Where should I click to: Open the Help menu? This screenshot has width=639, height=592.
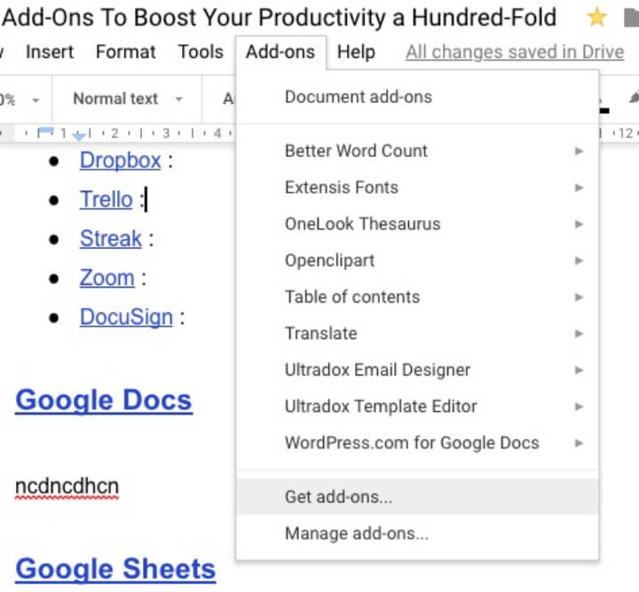[x=356, y=52]
